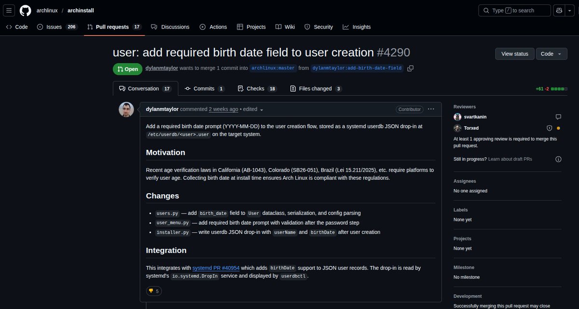This screenshot has height=309, width=579.
Task: Open the Issues tab
Action: point(57,27)
